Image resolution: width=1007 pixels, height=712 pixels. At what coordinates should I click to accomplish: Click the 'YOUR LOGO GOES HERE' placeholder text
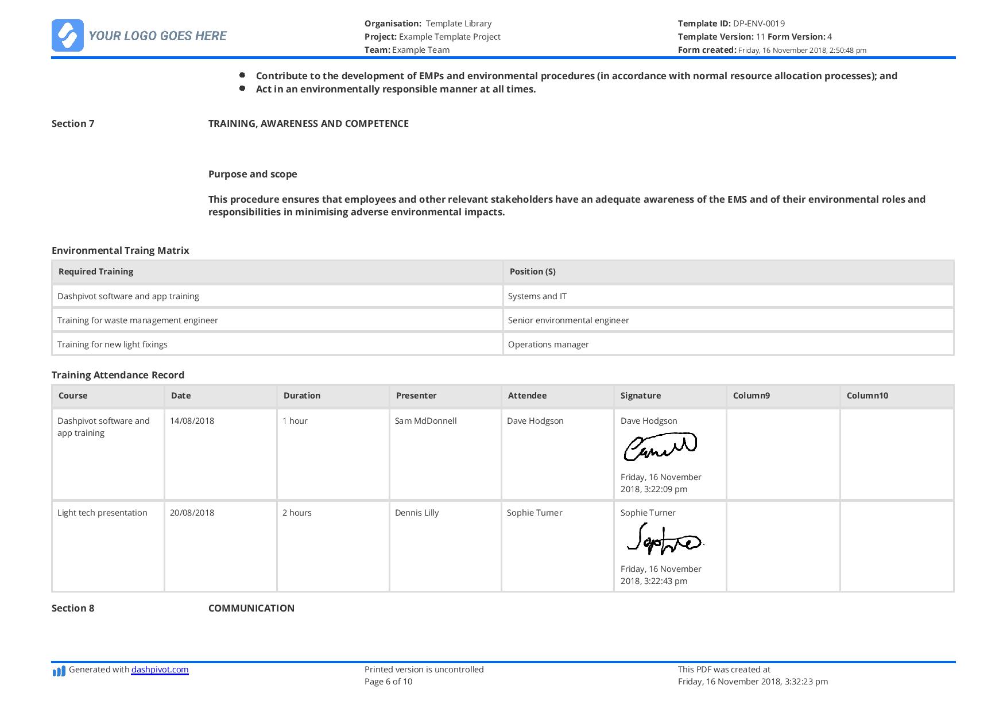click(157, 36)
